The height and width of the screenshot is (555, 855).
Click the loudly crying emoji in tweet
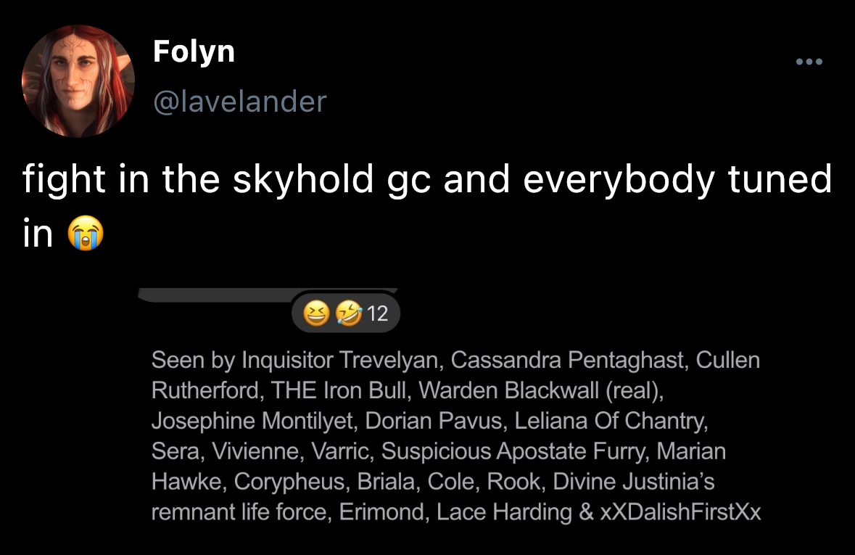coord(85,234)
